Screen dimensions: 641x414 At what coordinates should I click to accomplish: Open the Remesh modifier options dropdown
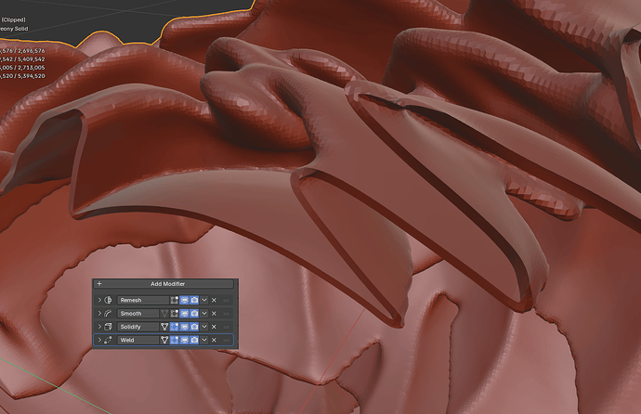point(204,300)
